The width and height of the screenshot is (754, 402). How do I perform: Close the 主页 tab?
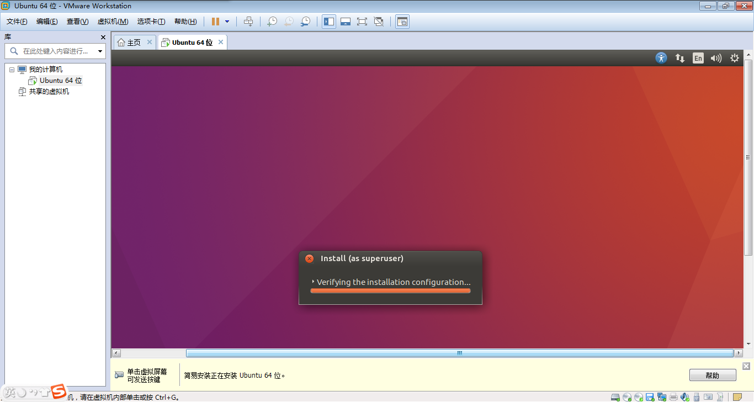click(149, 42)
